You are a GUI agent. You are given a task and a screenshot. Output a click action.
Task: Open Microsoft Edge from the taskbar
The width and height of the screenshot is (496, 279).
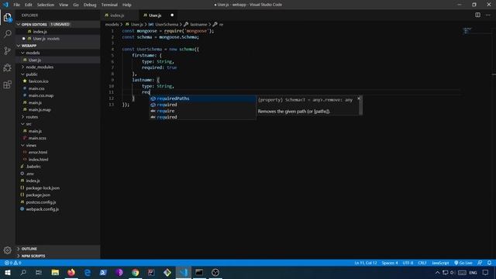pos(88,272)
